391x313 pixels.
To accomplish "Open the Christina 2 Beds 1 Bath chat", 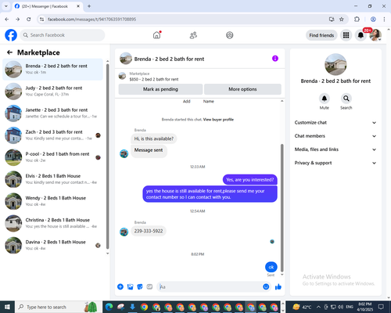I will (52, 223).
